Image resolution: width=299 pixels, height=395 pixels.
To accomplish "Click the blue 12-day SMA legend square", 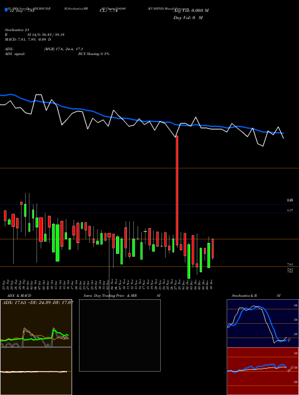I will click(x=7, y=10).
